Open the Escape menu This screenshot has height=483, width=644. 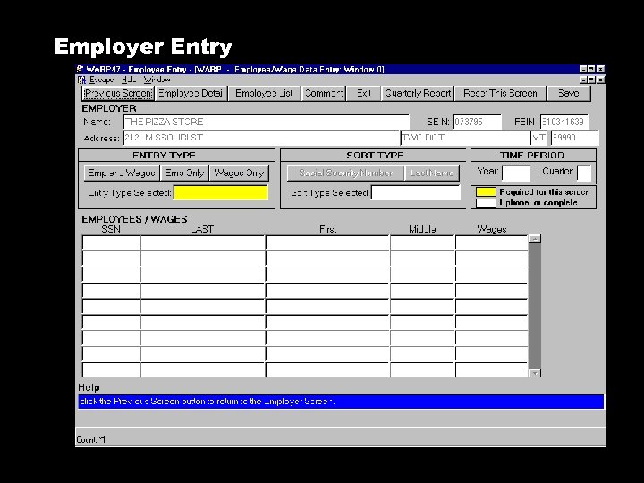pos(101,80)
